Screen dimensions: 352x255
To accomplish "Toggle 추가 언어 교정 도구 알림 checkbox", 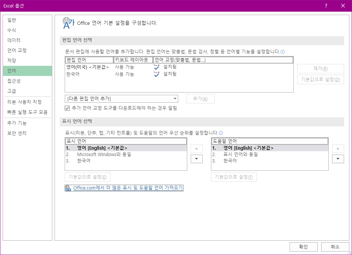I will click(67, 108).
